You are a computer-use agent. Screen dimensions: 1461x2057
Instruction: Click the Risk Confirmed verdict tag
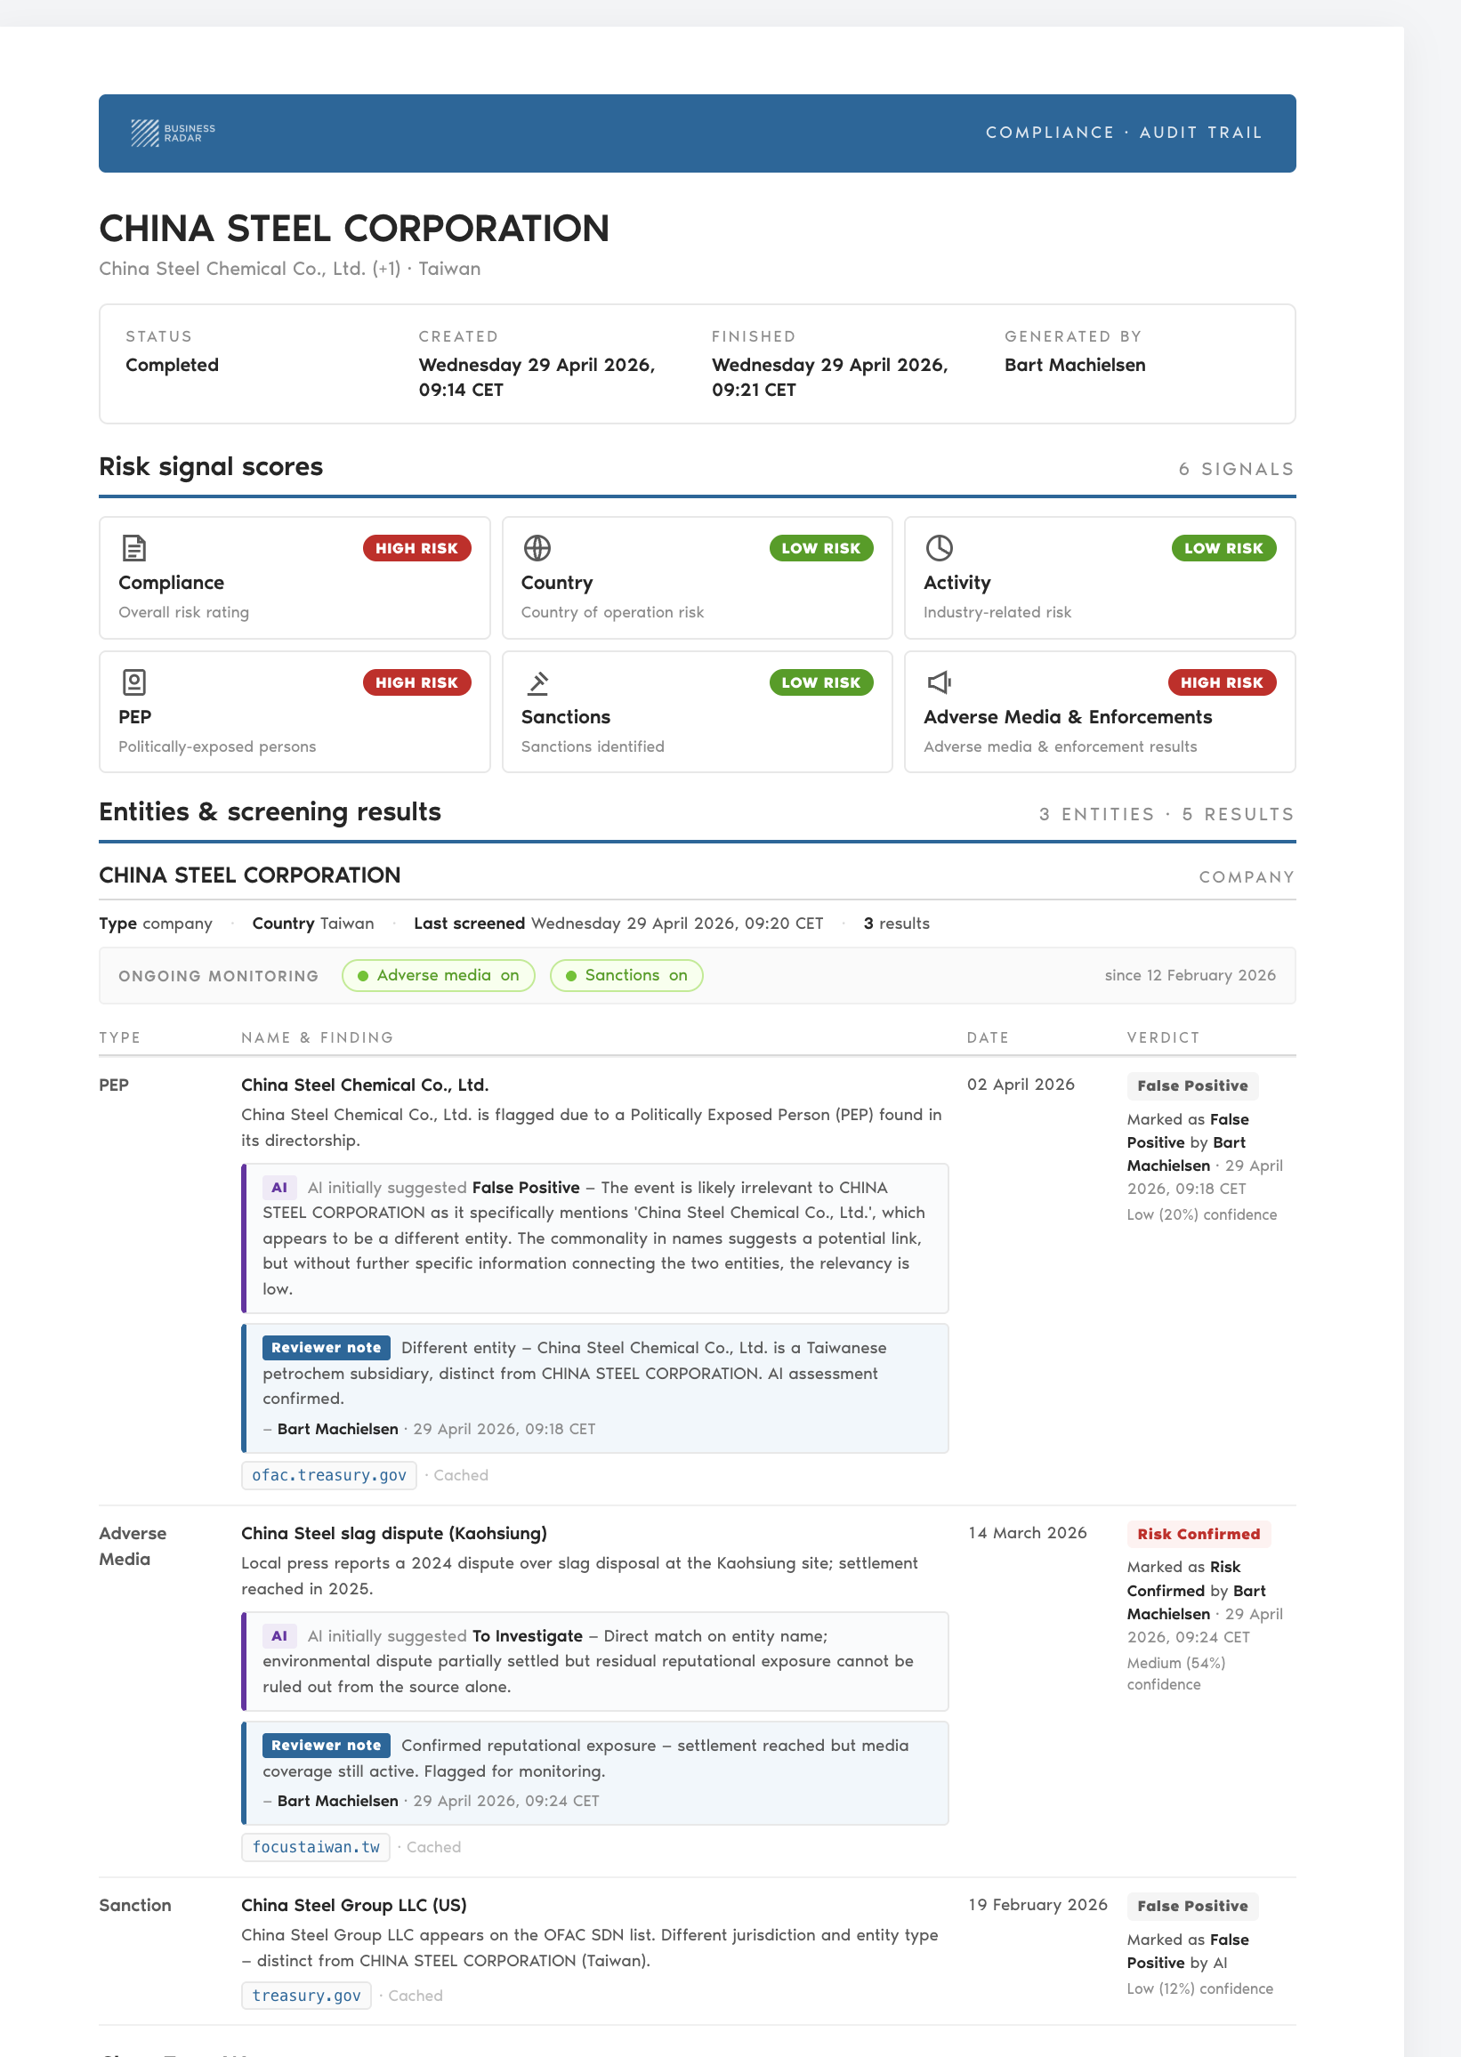1199,1534
